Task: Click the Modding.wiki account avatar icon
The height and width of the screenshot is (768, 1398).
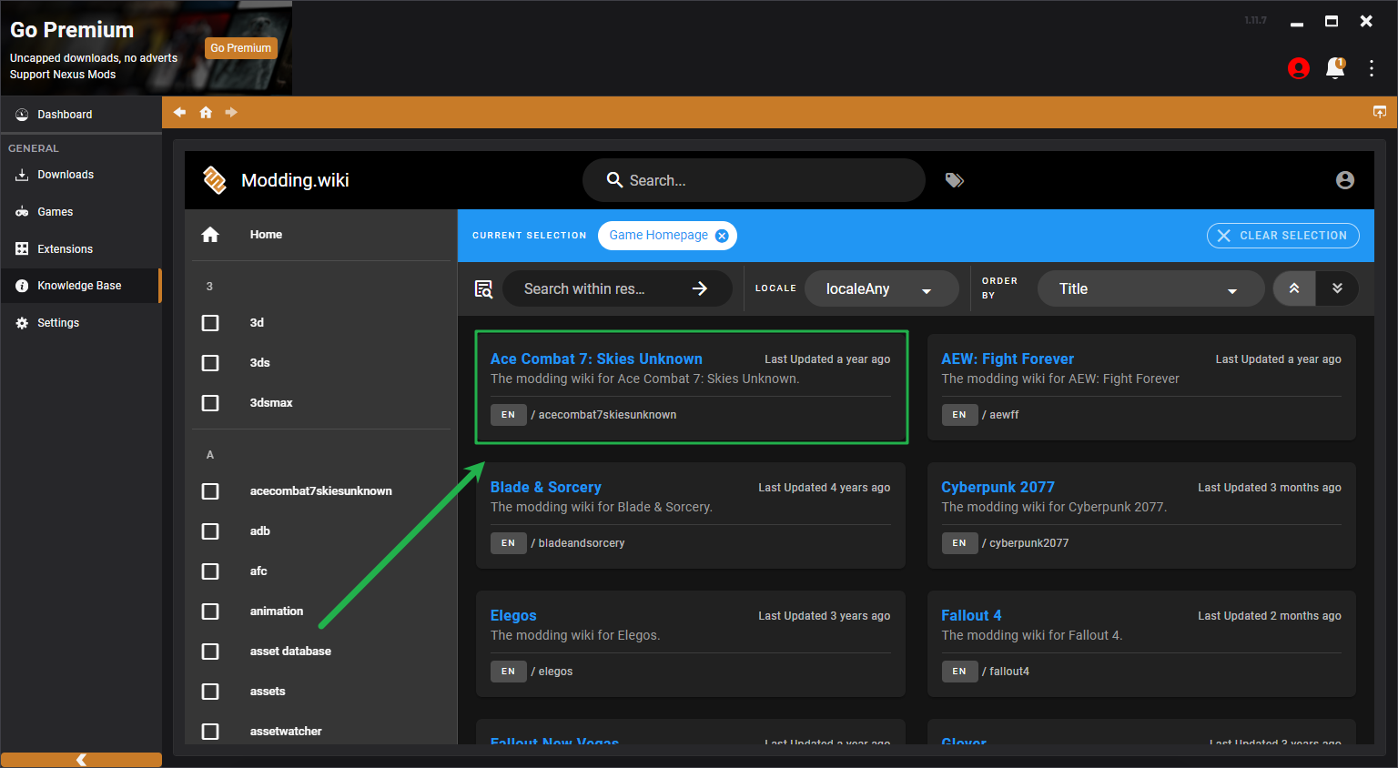Action: coord(1344,180)
